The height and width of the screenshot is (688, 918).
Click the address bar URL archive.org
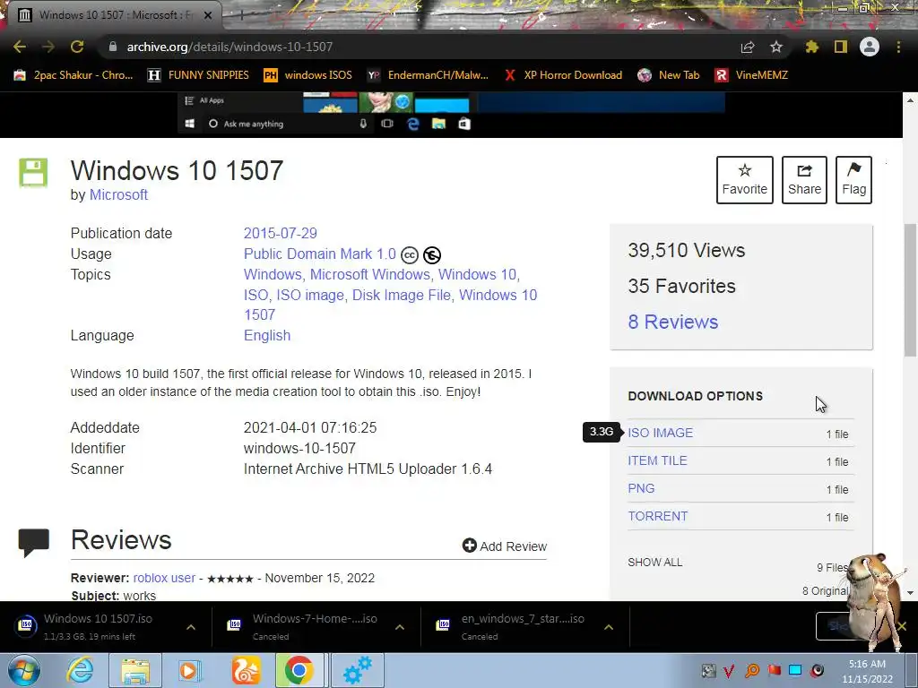pos(229,47)
